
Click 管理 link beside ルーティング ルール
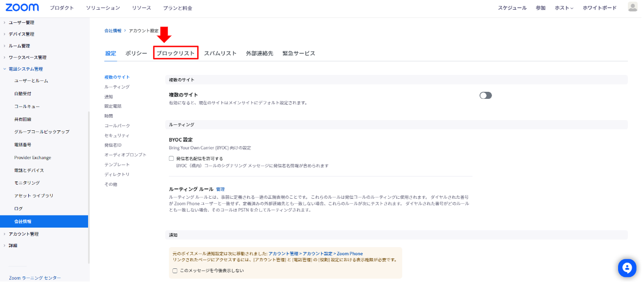tap(220, 190)
